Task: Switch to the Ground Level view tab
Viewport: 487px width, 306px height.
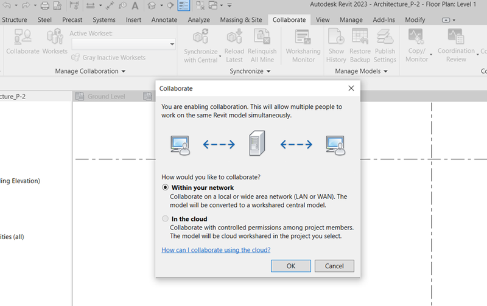Action: click(x=106, y=97)
